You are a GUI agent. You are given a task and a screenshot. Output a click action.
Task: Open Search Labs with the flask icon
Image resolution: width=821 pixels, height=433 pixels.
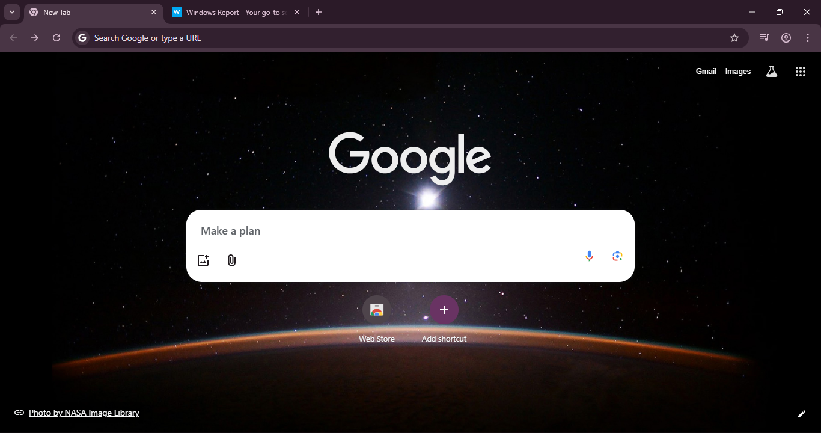tap(771, 71)
